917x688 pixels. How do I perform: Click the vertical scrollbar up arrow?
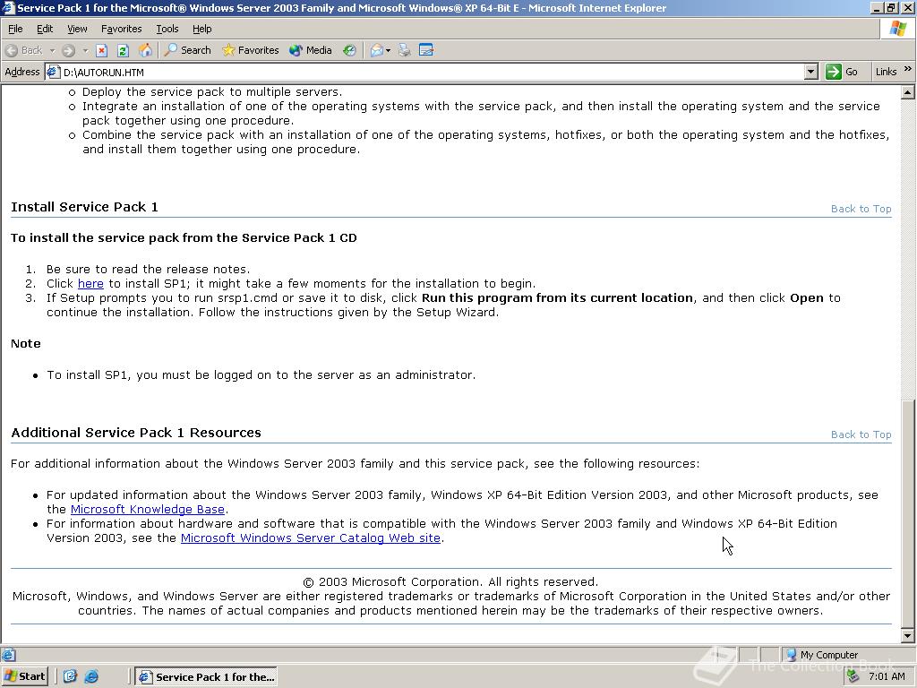(x=908, y=92)
